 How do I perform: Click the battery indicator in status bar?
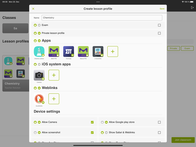[192, 2]
